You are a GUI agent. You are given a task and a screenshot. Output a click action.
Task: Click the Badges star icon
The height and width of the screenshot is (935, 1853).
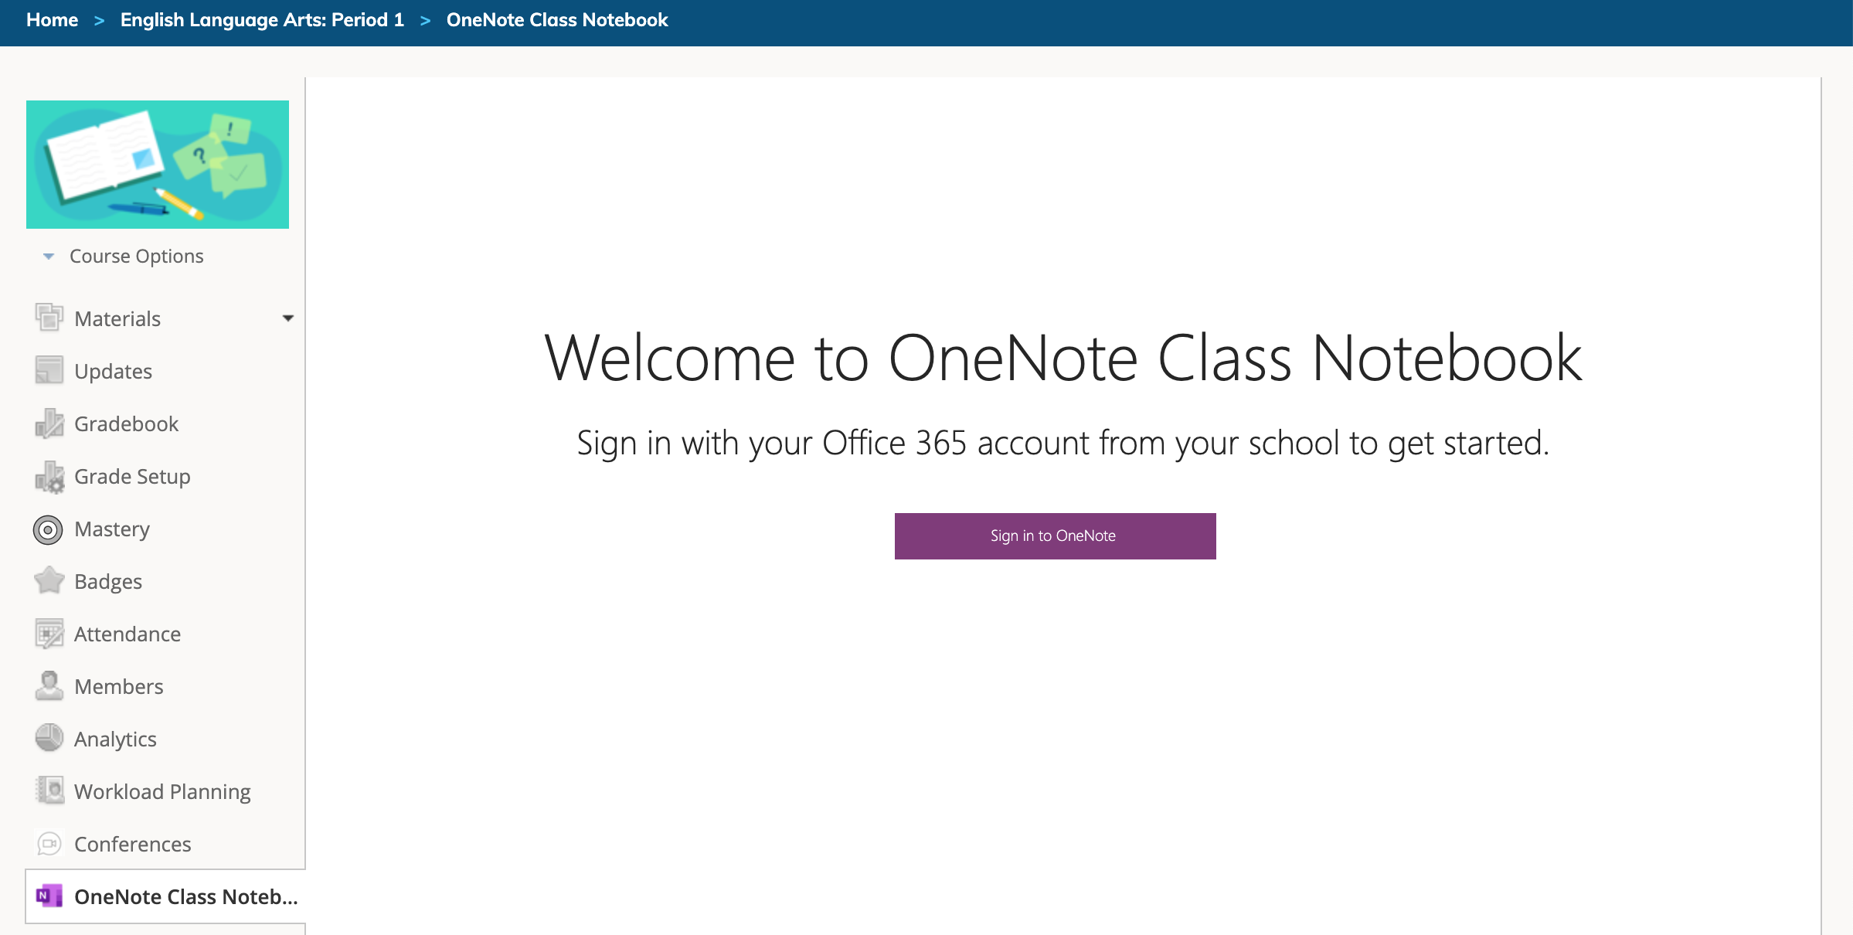click(49, 581)
